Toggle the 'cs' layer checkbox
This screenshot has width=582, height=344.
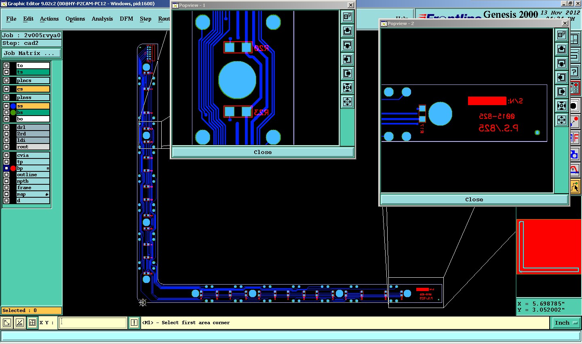(6, 89)
